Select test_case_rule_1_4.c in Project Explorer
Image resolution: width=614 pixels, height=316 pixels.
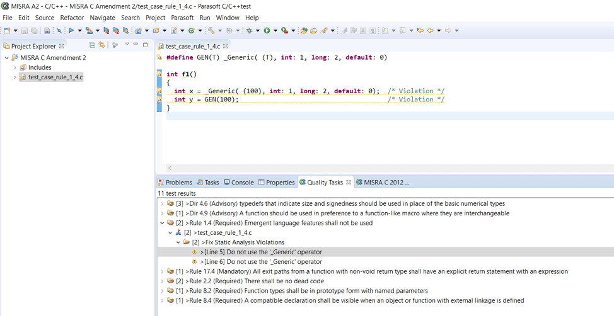coord(55,77)
